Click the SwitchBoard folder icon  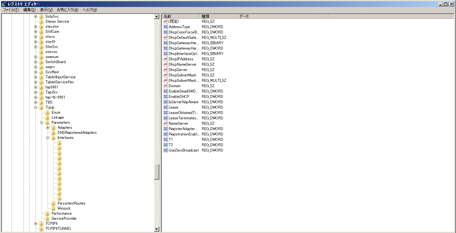[41, 62]
